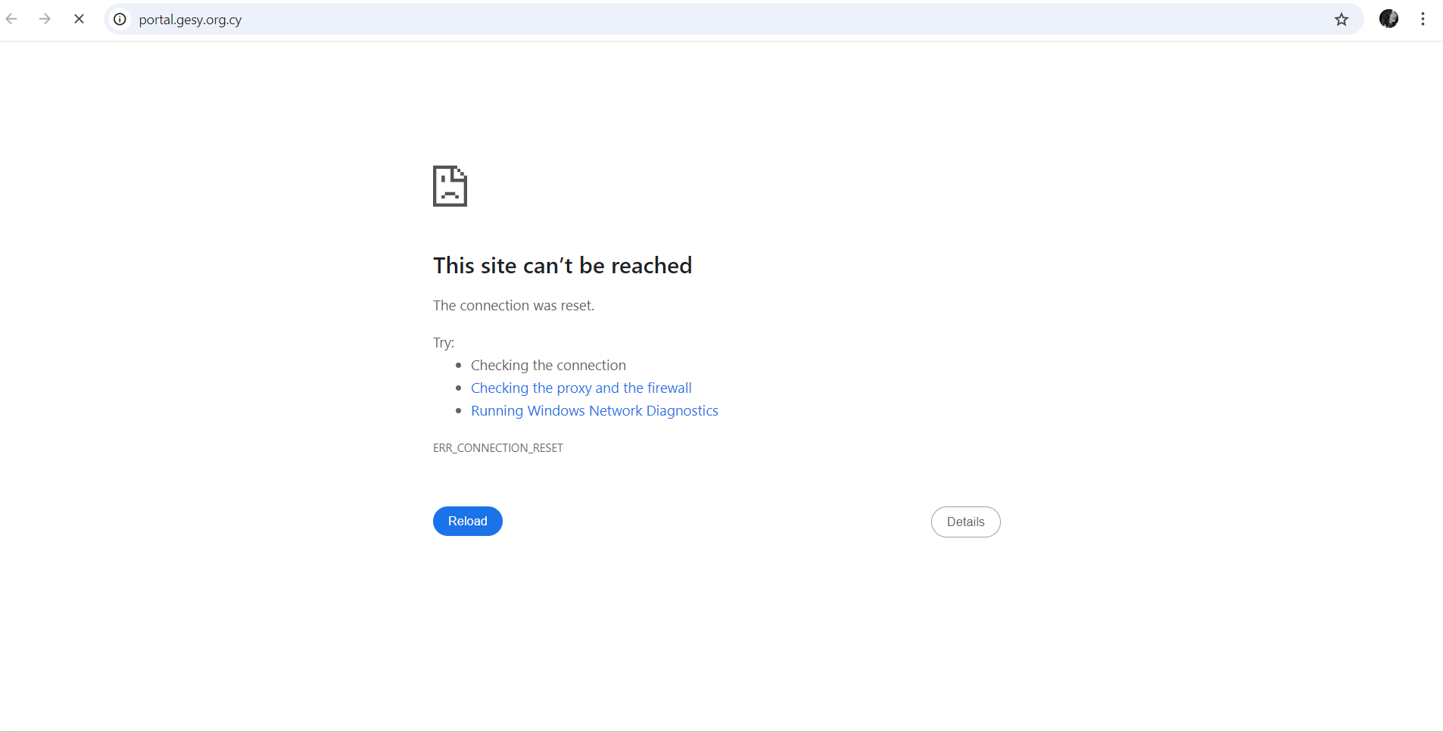Click 'This site can't be reached' heading
This screenshot has height=732, width=1443.
[562, 266]
